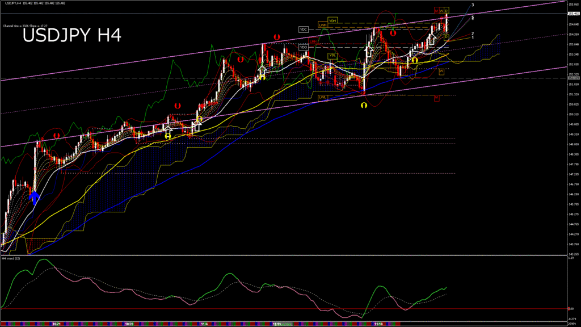Click the LWH level label
Screen dimensions: 581x327
(322, 25)
